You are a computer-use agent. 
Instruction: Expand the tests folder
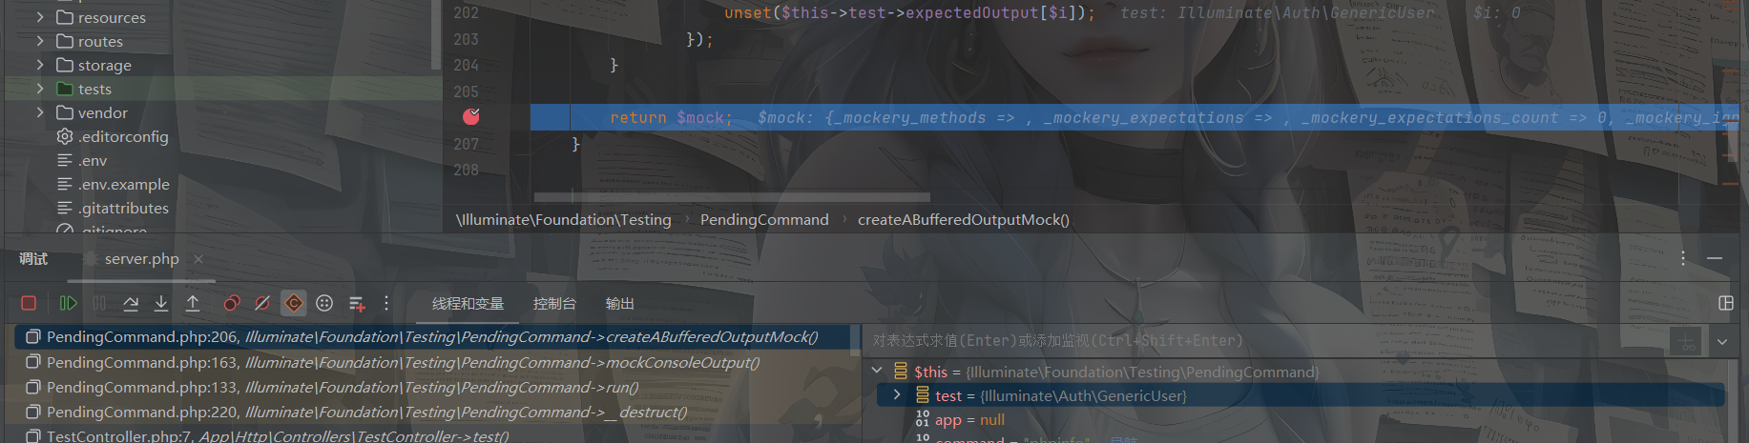tap(40, 89)
